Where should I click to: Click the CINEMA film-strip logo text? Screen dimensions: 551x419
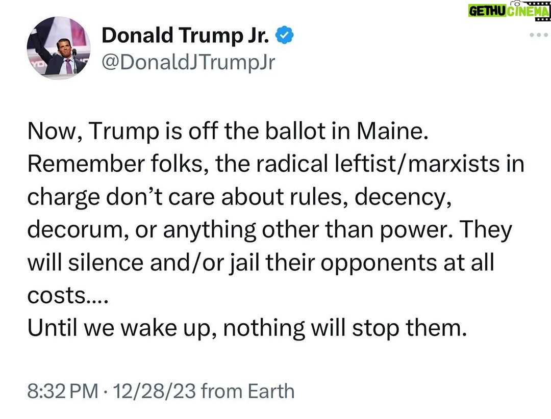528,11
